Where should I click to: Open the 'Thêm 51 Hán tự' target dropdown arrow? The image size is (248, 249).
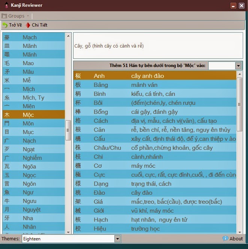[238, 66]
